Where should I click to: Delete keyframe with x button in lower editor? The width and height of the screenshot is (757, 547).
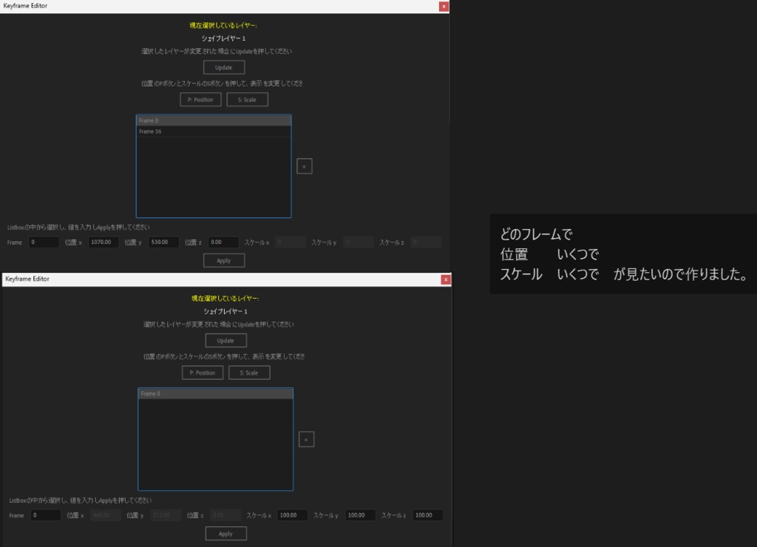click(x=306, y=439)
